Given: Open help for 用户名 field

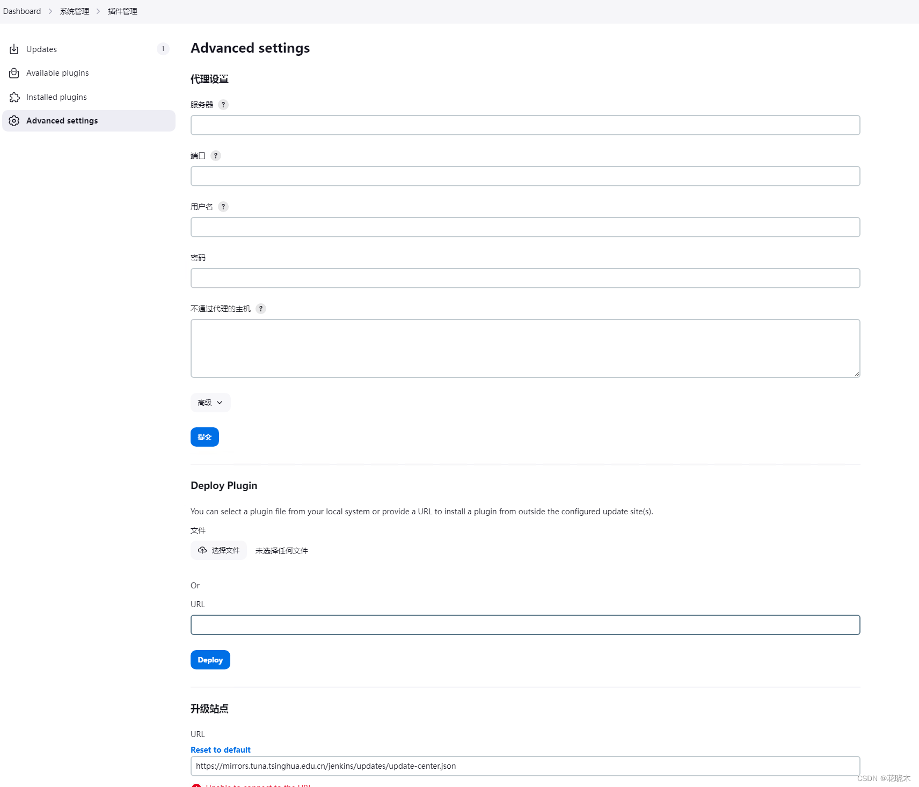Looking at the screenshot, I should 223,207.
